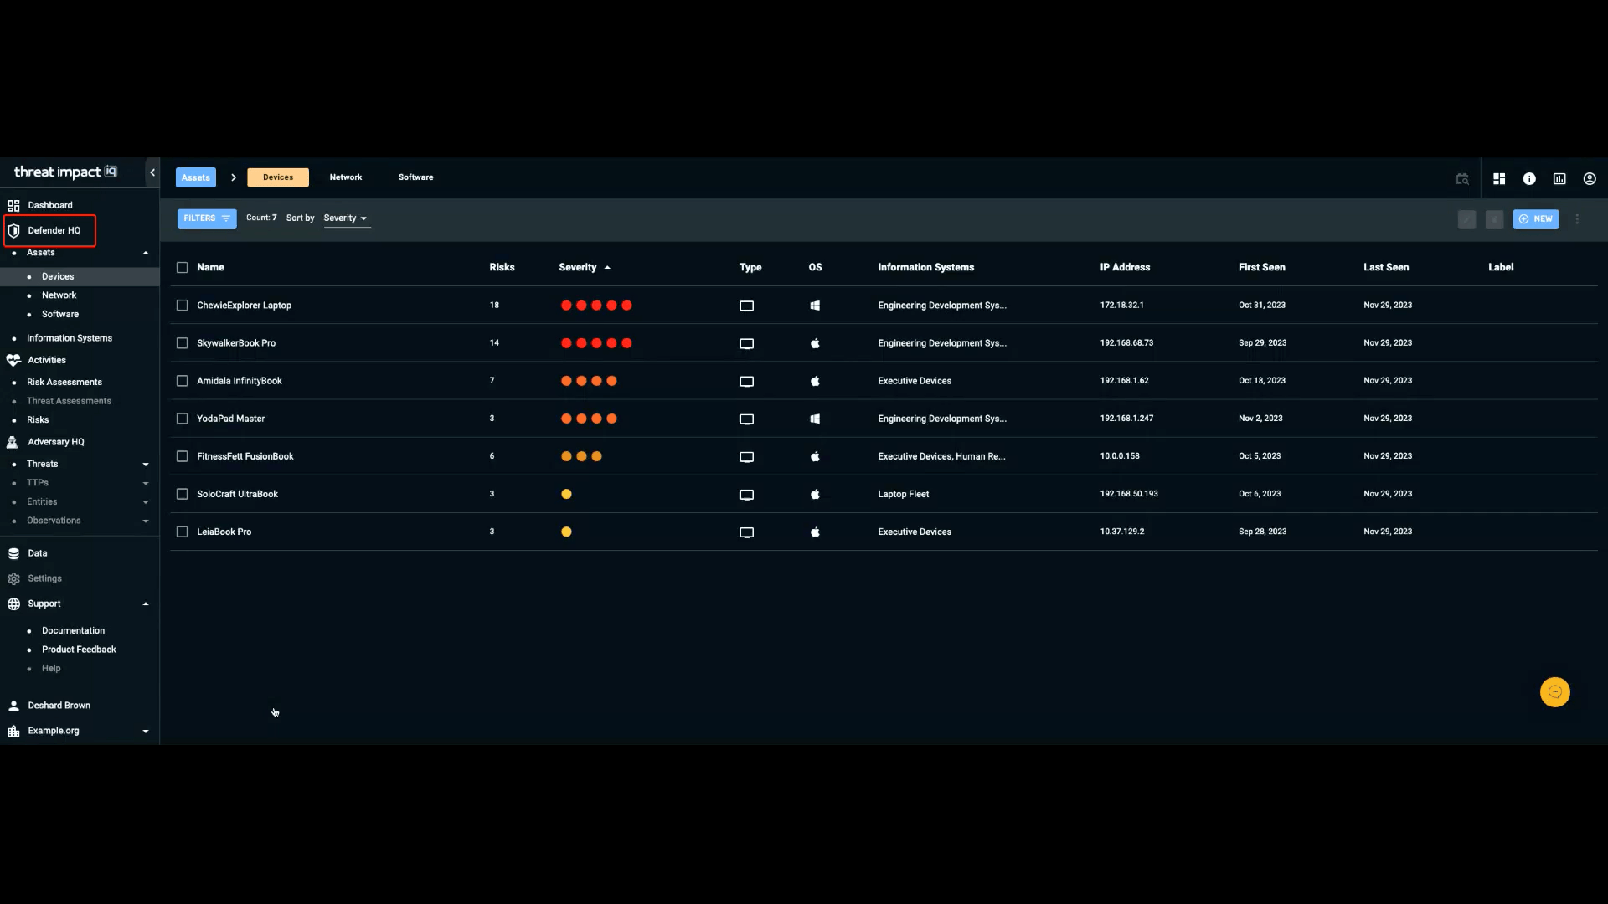Viewport: 1608px width, 904px height.
Task: Select the LeiaBook Pro row checkbox
Action: pyautogui.click(x=182, y=532)
